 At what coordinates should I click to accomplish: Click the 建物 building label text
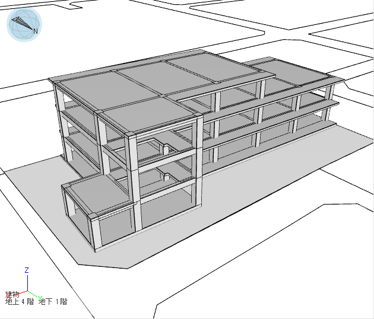coord(12,295)
